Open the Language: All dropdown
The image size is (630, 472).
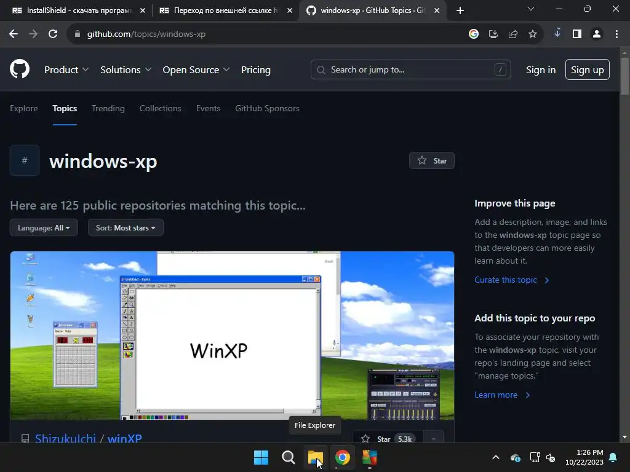pos(44,227)
